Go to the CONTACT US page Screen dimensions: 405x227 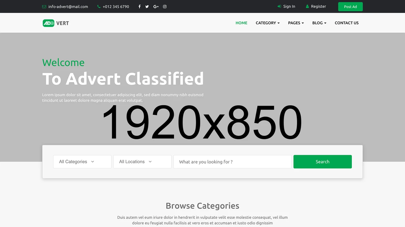[x=347, y=23]
